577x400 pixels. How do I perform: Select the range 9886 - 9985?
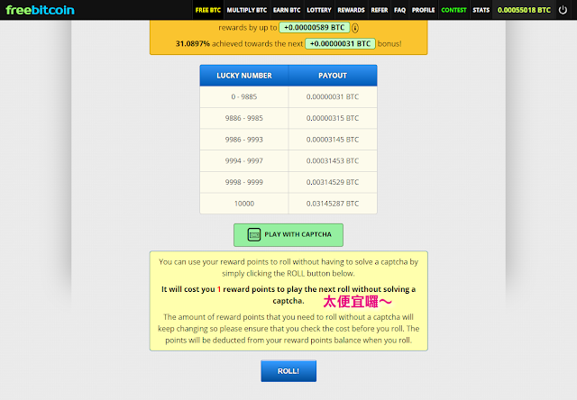coord(244,118)
